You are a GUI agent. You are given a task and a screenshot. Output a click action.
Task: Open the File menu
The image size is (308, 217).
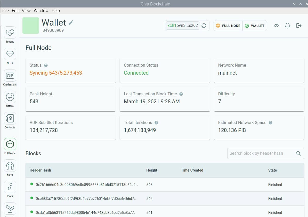point(5,11)
